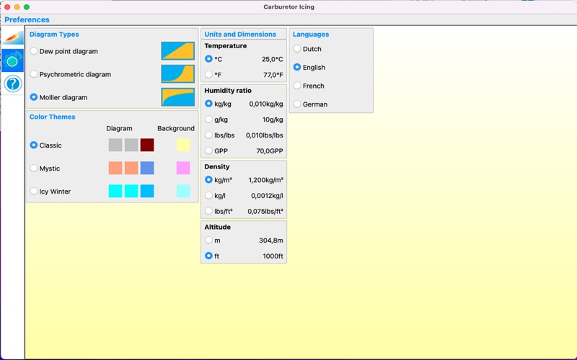Click Classic theme yellow background swatch

(x=183, y=145)
